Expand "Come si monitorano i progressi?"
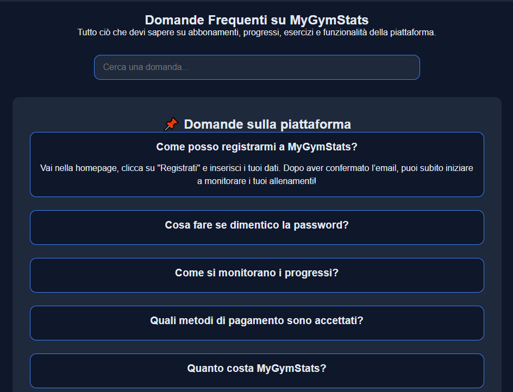The image size is (513, 392). point(256,275)
